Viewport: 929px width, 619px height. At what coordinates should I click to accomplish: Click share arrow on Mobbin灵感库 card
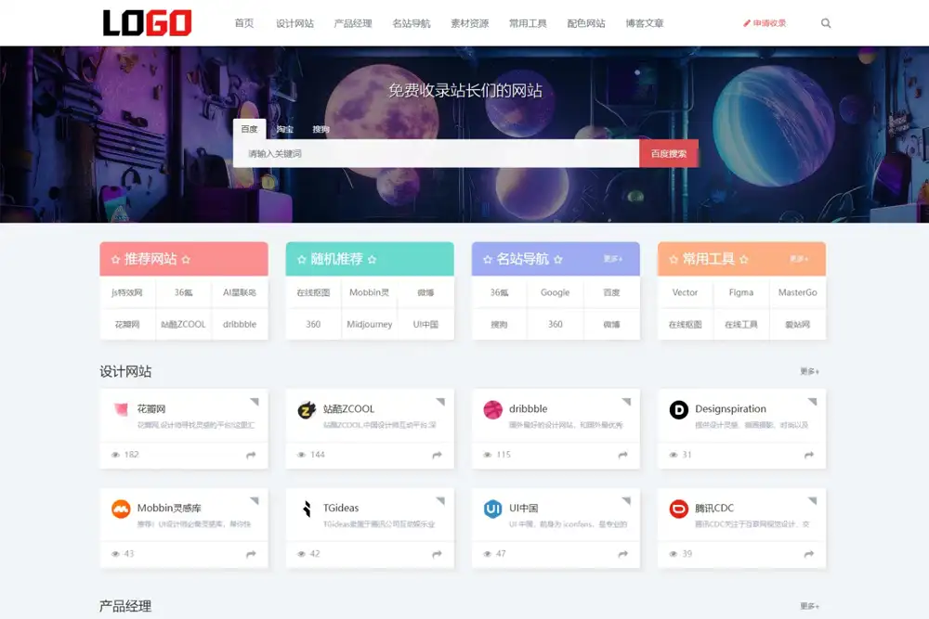pos(251,554)
